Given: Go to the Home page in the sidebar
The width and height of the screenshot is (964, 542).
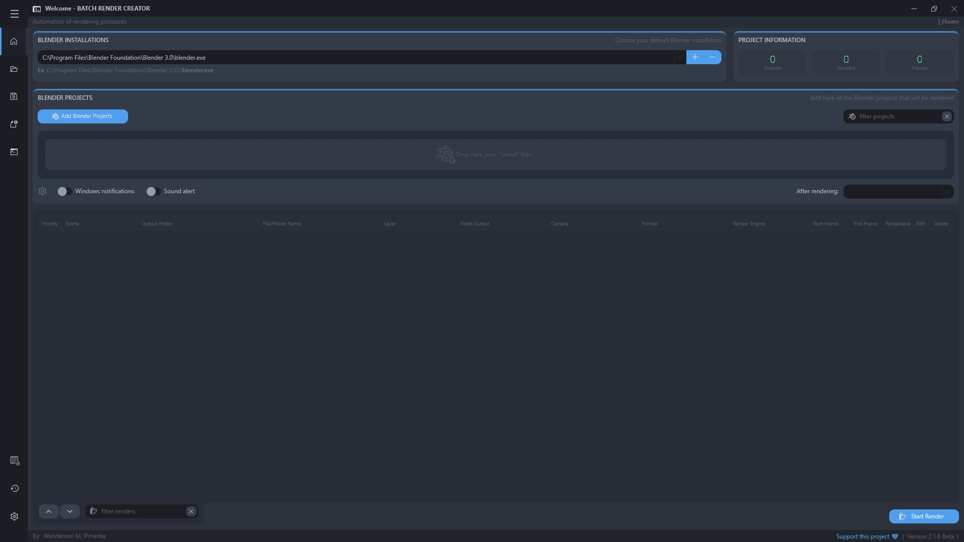Looking at the screenshot, I should (x=14, y=42).
